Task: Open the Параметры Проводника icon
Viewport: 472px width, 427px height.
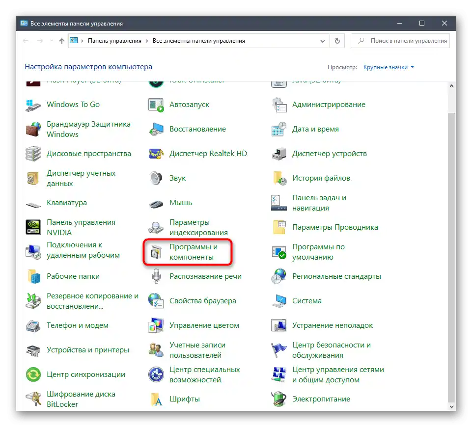Action: pos(279,227)
